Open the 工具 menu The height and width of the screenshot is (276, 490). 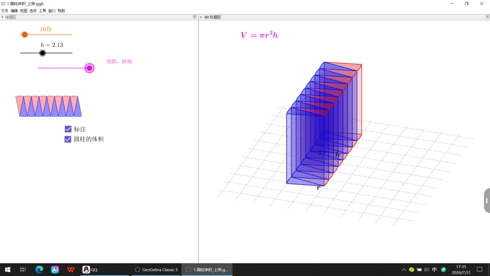coord(42,10)
